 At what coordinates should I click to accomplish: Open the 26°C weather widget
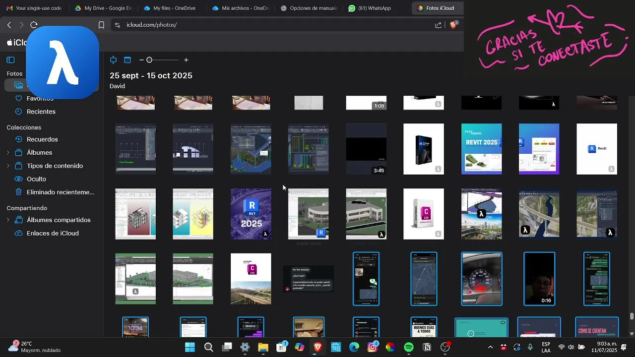pyautogui.click(x=35, y=347)
